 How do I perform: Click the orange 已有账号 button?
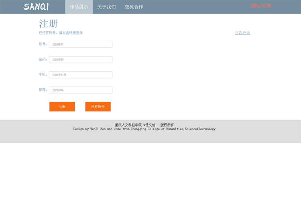click(x=98, y=107)
